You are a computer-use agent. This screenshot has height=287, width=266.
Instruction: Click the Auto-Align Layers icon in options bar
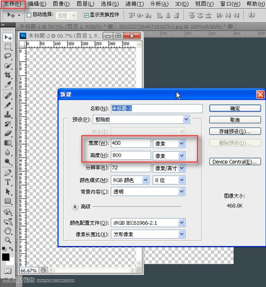pos(251,15)
